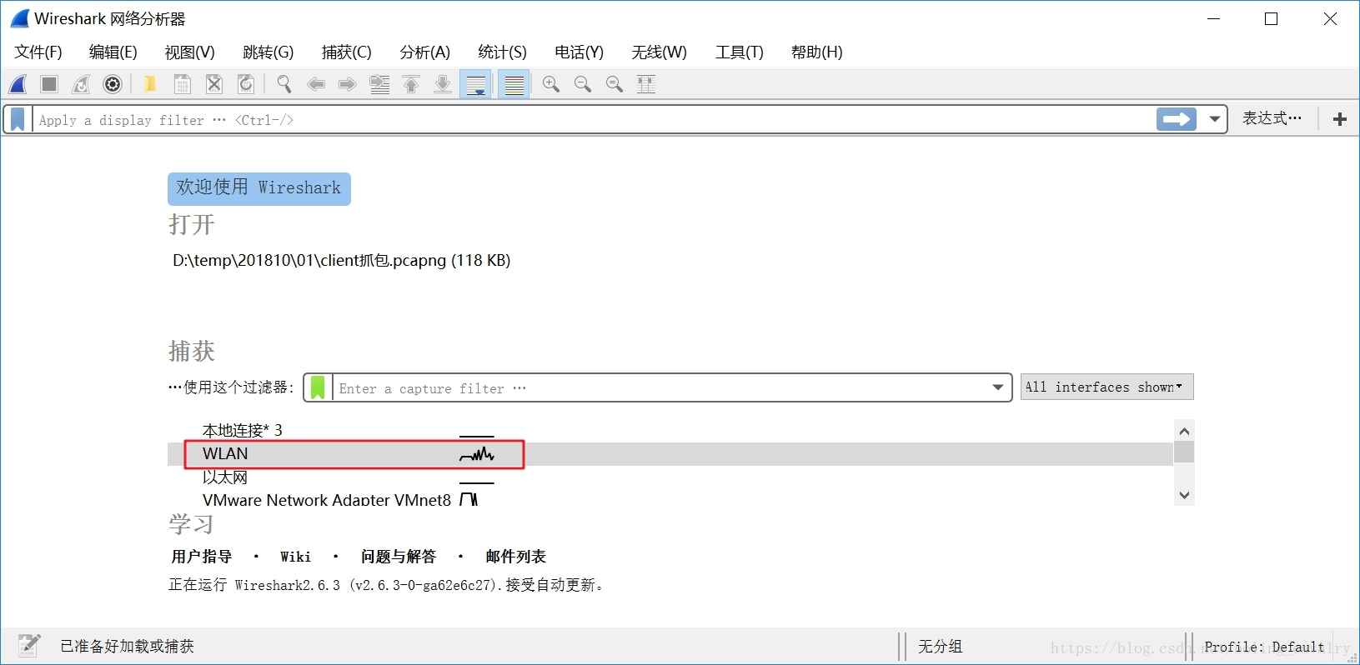
Task: Open 邮件列表 link
Action: click(x=515, y=557)
